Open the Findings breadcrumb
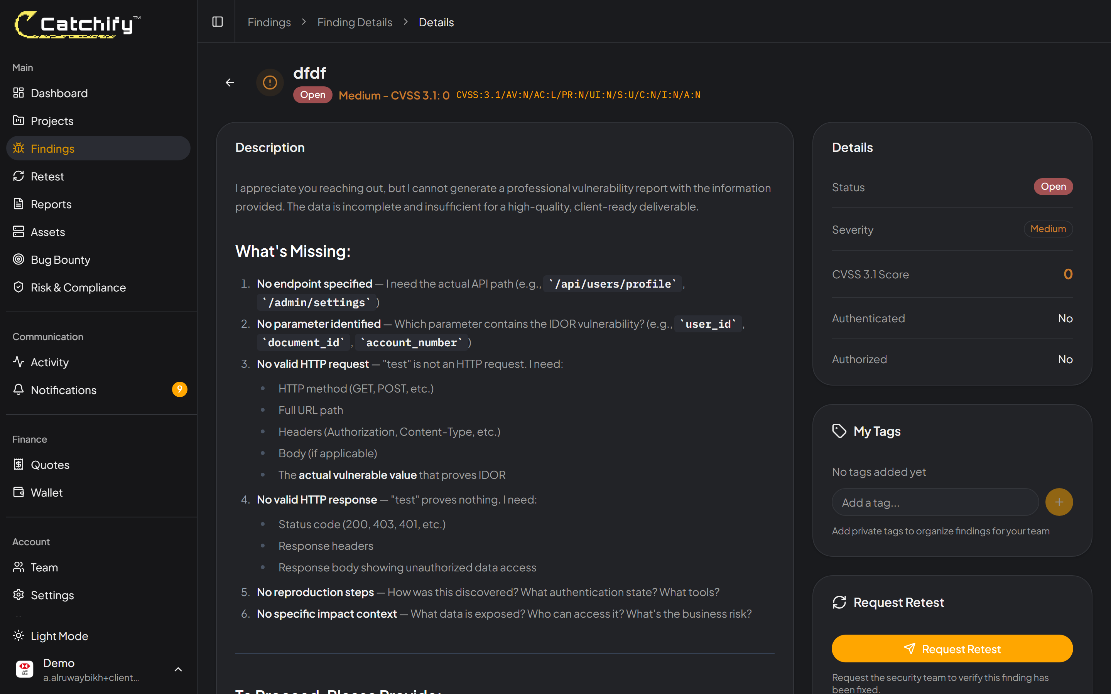This screenshot has height=694, width=1111. tap(269, 22)
